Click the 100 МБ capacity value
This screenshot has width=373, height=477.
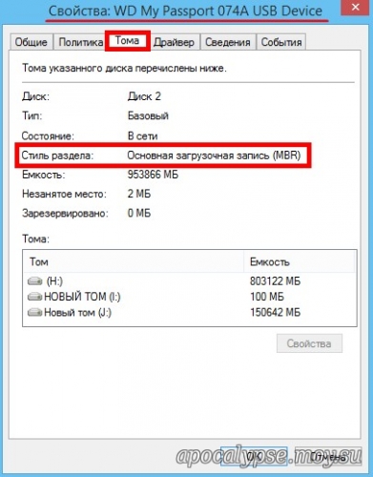[x=267, y=297]
